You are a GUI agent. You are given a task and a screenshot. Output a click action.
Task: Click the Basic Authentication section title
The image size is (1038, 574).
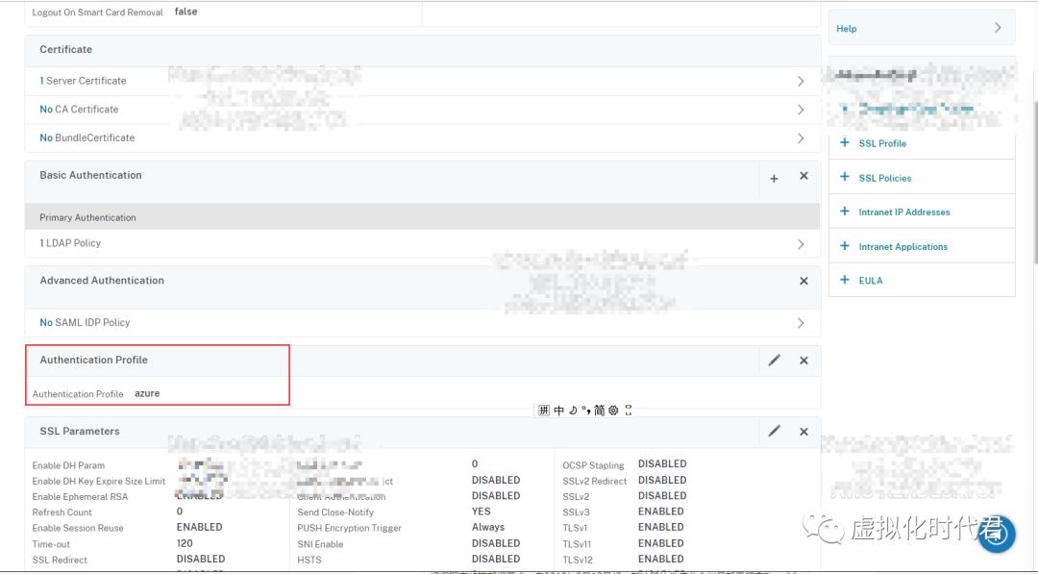[x=90, y=175]
